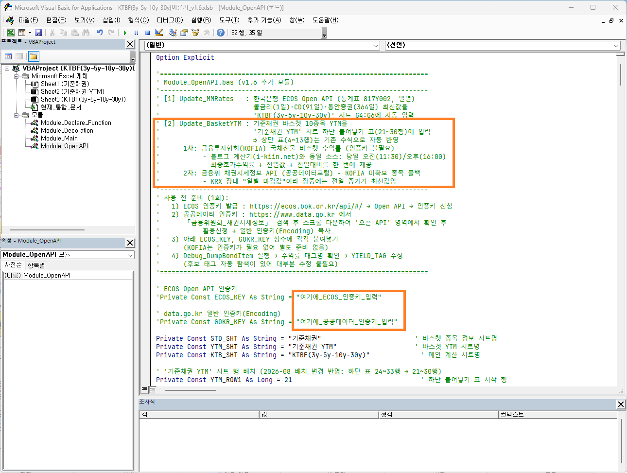Click the standard toolbar options overflow arrow

[x=324, y=33]
